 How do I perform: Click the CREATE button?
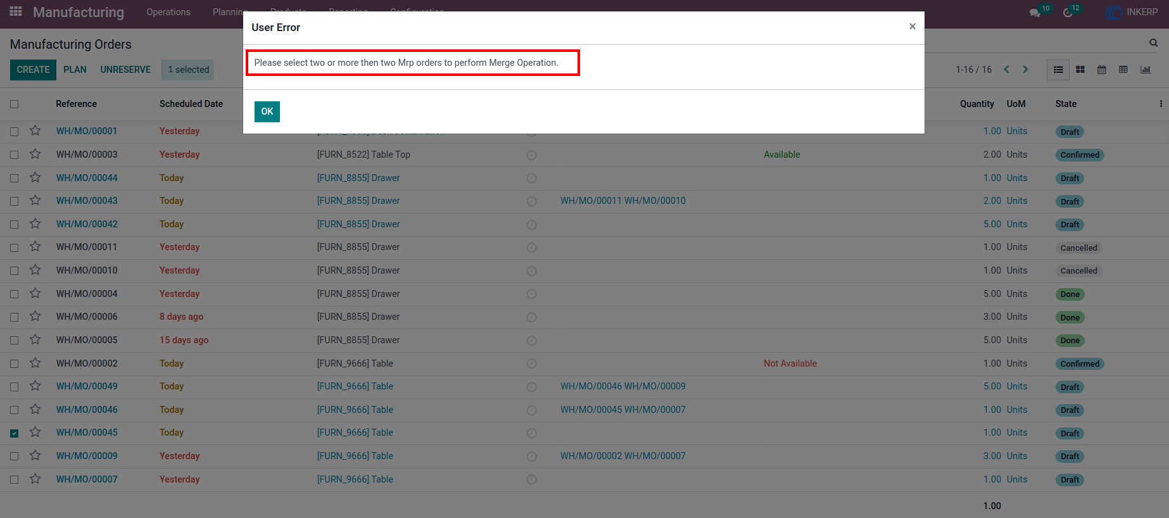(33, 70)
